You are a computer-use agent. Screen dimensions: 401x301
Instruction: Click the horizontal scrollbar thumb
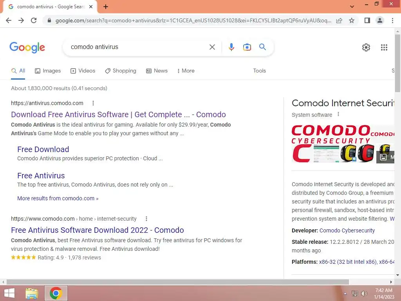tap(178, 282)
